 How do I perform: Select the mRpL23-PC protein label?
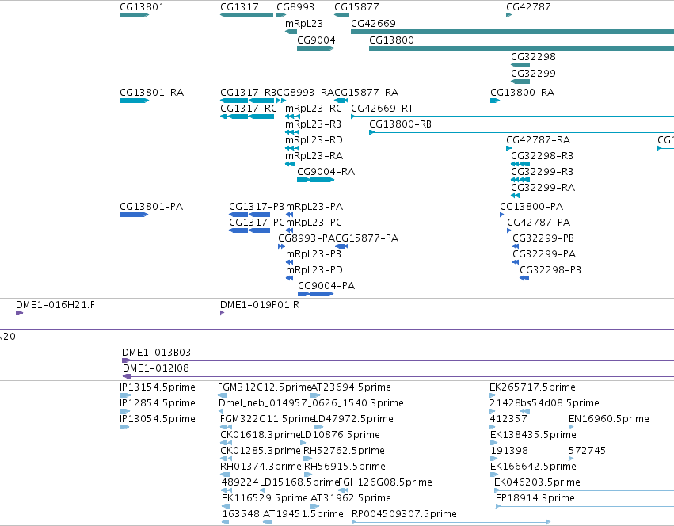point(314,223)
